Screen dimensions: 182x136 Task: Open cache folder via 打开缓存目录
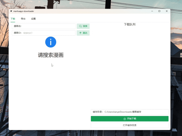click(x=130, y=125)
